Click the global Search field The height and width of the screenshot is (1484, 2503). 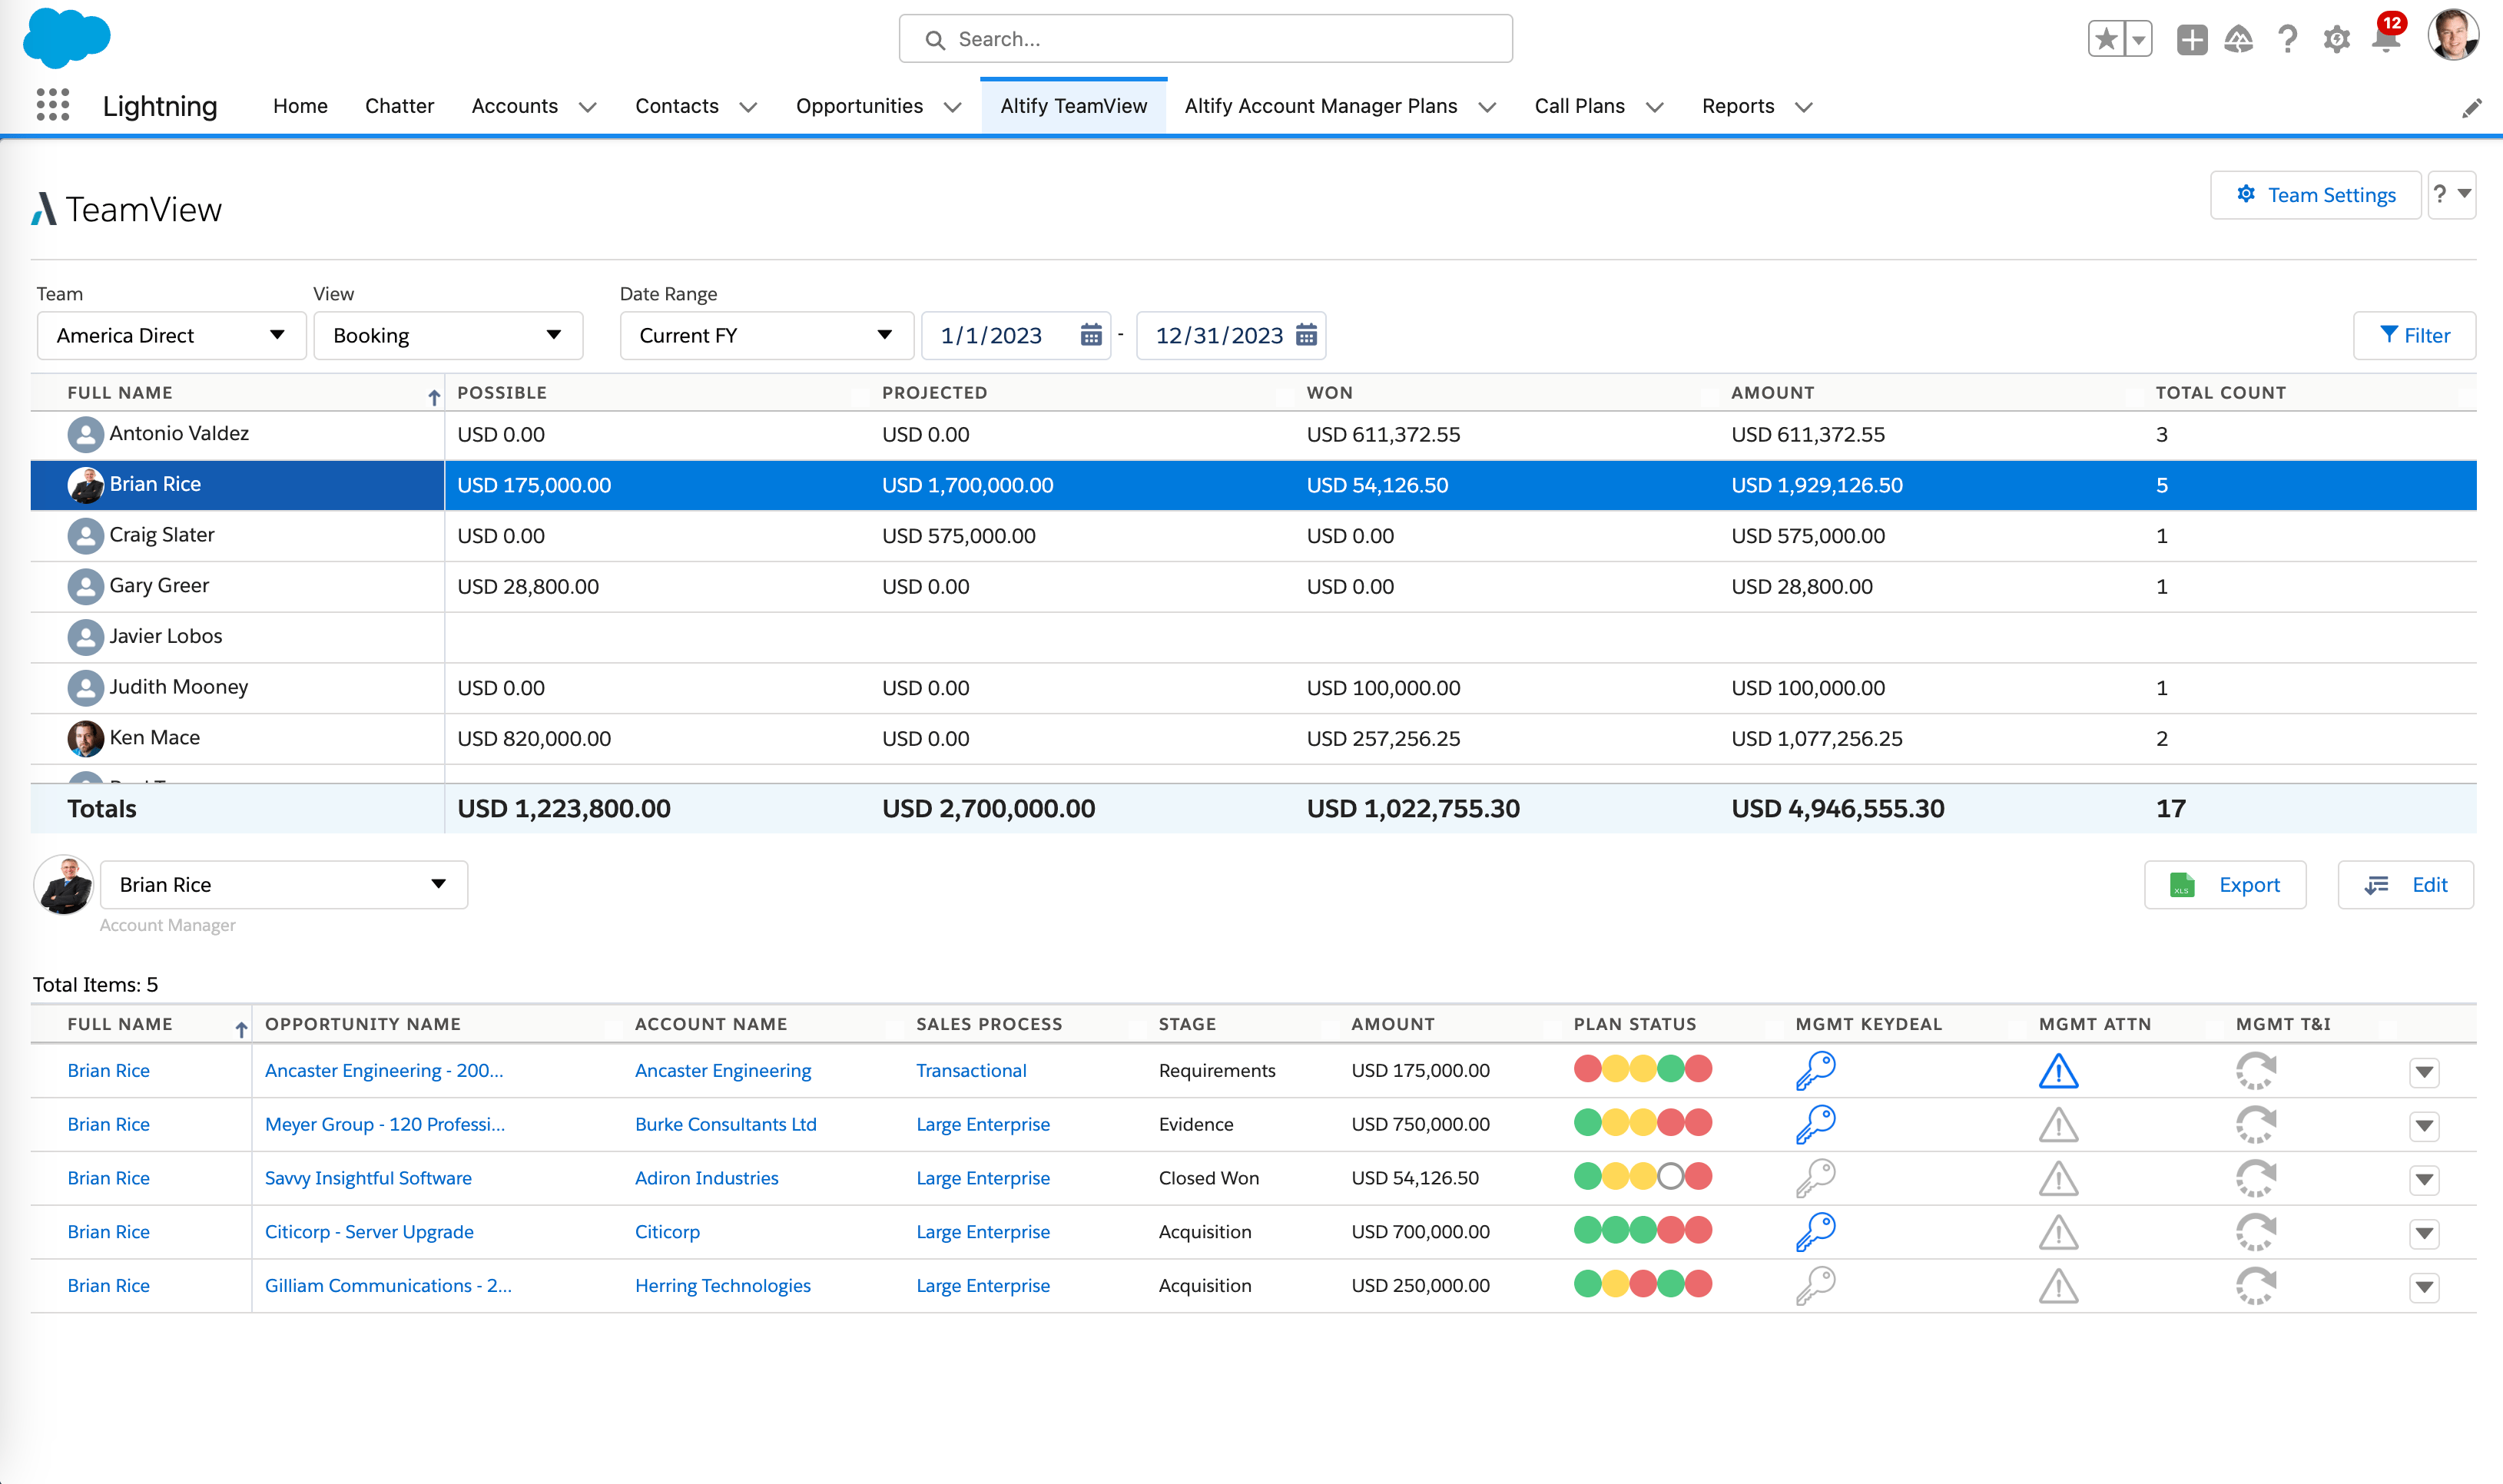[1205, 39]
